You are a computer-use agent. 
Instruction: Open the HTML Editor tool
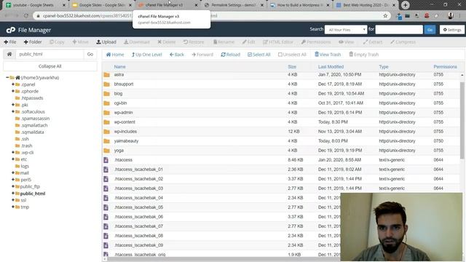pyautogui.click(x=278, y=42)
